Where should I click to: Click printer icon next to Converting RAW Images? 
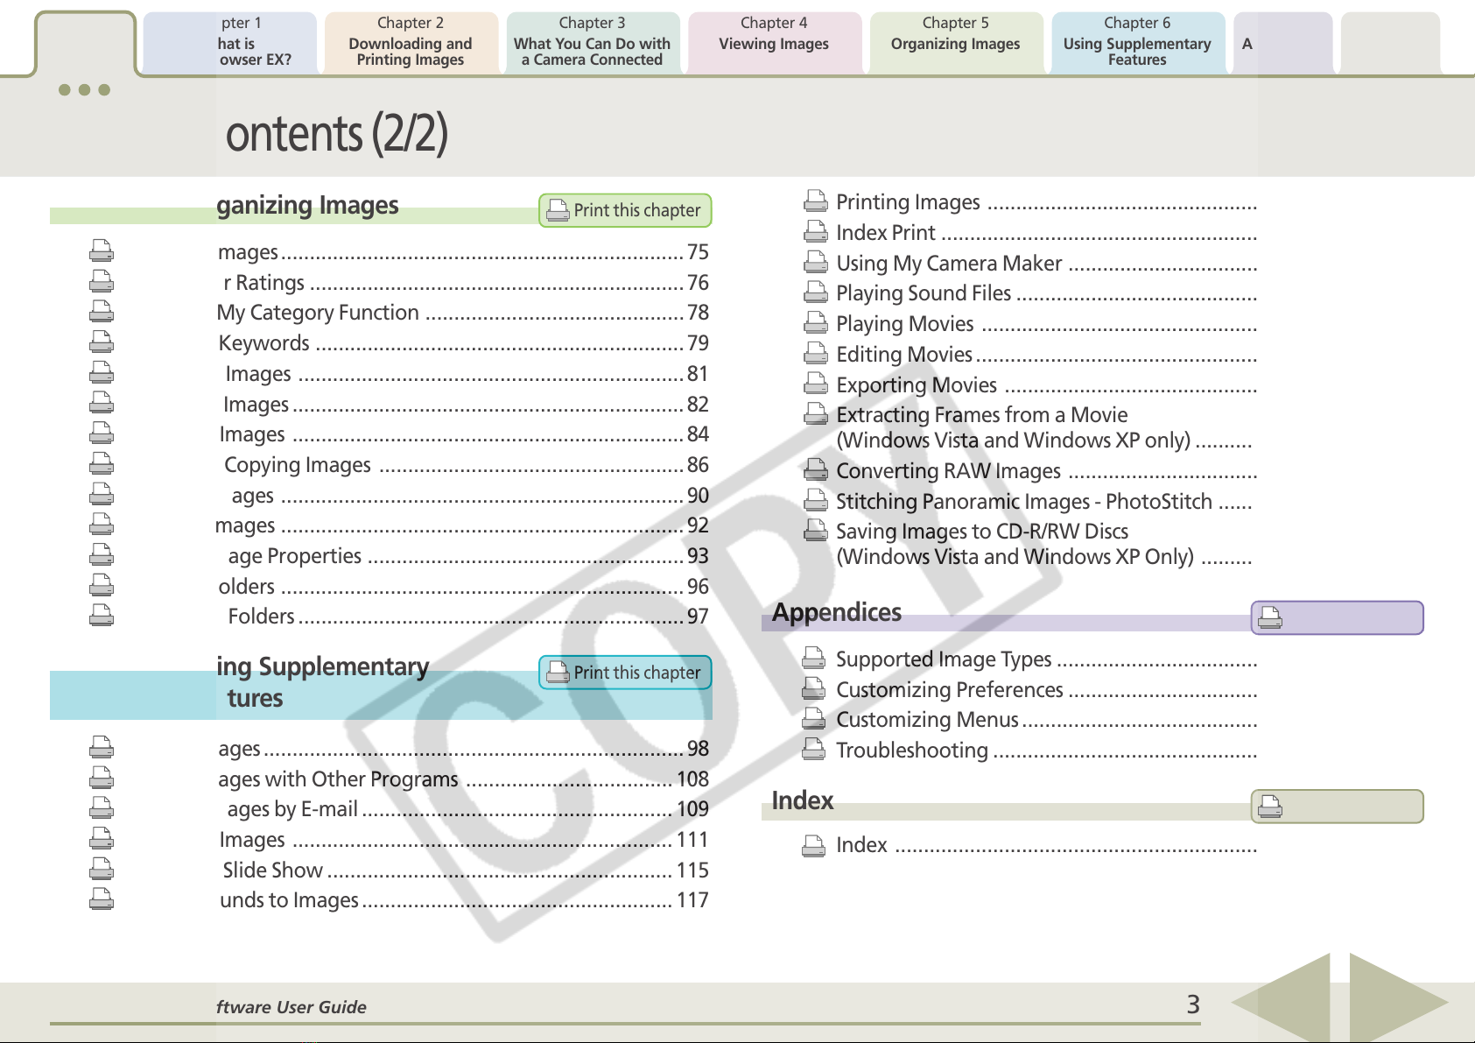[x=816, y=470]
